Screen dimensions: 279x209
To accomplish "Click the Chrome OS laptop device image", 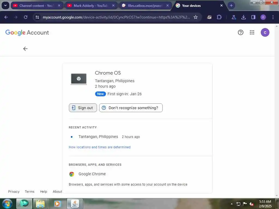I will coord(79,79).
